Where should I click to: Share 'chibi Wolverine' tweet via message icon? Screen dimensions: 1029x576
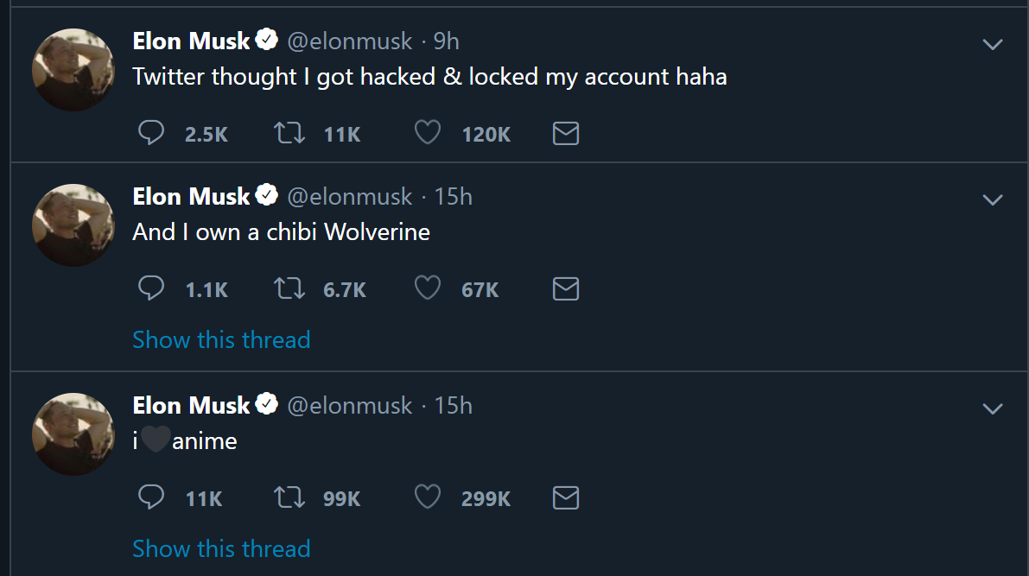point(565,288)
